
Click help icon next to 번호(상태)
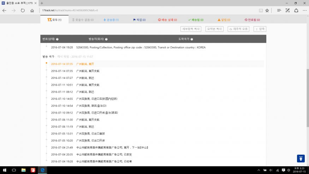[57, 39]
